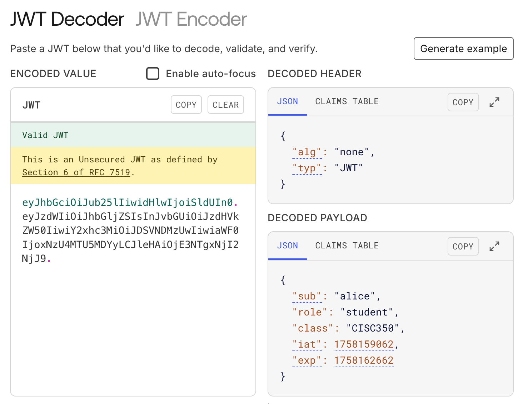This screenshot has height=404, width=523.
Task: Open Section 6 of RFC 7519 link
Action: click(76, 172)
